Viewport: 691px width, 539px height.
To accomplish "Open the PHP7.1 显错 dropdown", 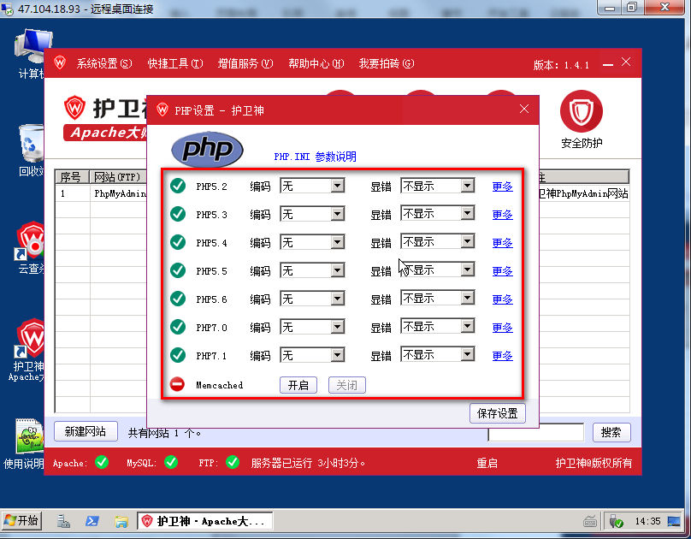I will [437, 354].
